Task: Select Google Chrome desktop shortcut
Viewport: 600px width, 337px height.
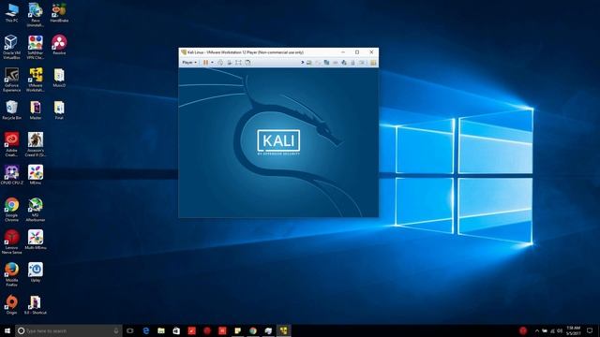Action: [x=11, y=210]
